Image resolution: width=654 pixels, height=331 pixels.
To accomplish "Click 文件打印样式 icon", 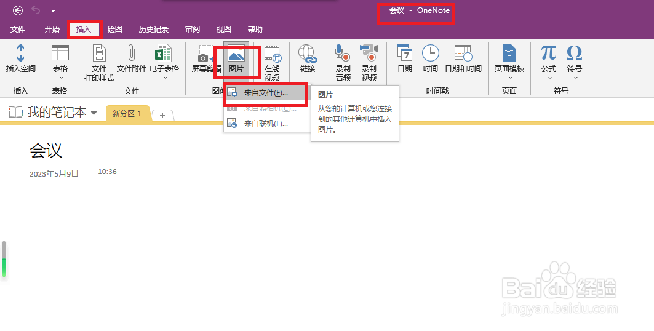I will (99, 53).
